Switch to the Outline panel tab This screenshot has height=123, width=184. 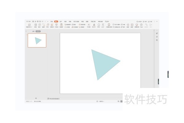click(33, 31)
